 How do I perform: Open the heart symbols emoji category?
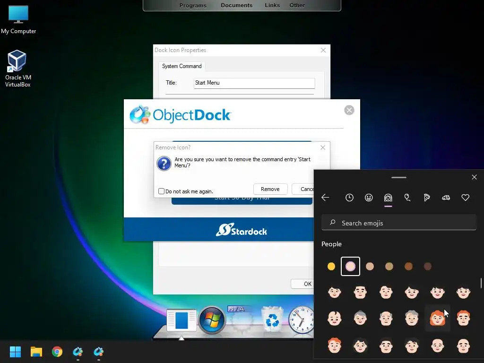point(466,198)
